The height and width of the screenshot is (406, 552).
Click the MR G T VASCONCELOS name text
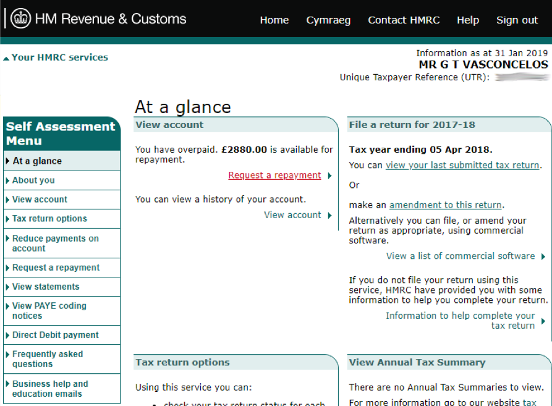pyautogui.click(x=483, y=64)
